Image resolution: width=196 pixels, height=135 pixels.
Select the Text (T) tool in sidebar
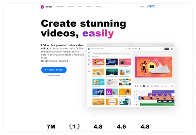89,68
